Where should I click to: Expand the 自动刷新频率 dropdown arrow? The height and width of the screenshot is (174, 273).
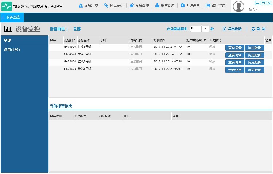[205, 29]
